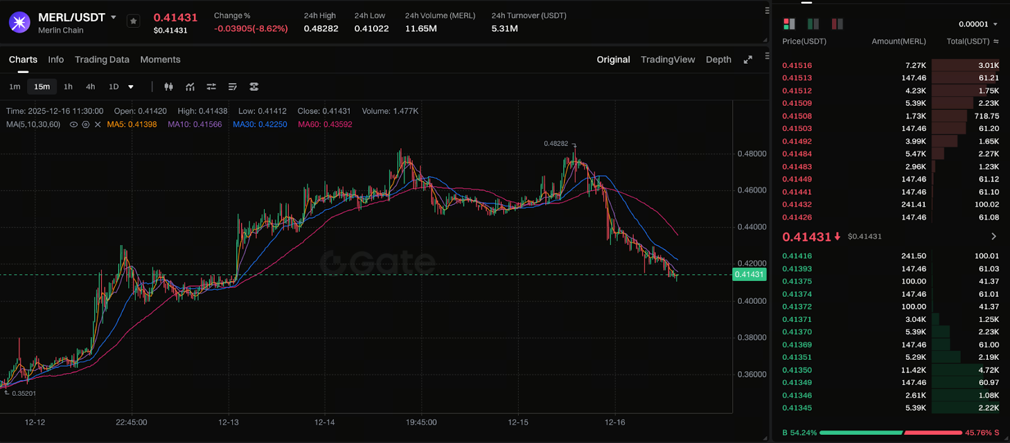Screen dimensions: 1010x443
Task: Open the chart settings sliders icon
Action: [211, 87]
